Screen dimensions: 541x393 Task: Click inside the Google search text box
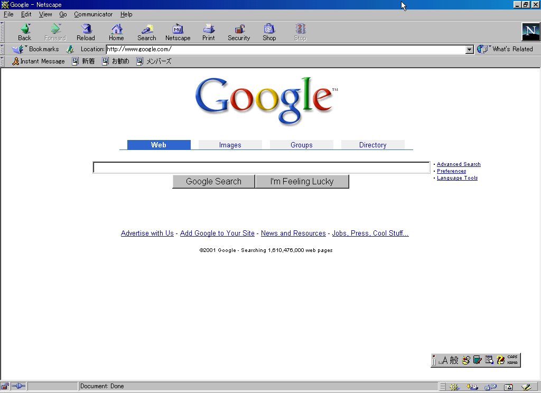262,167
